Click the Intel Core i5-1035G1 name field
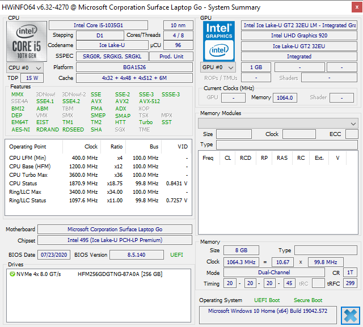Viewport: 363px width, 327px height. click(x=98, y=25)
